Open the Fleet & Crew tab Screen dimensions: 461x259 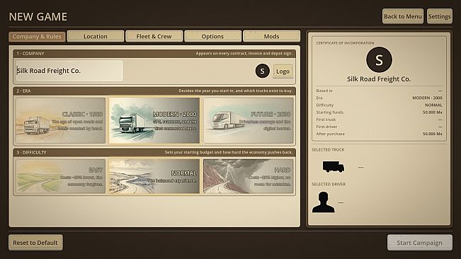[x=154, y=36]
